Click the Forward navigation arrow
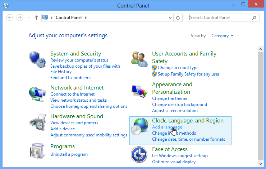The image size is (266, 169). tap(20, 18)
